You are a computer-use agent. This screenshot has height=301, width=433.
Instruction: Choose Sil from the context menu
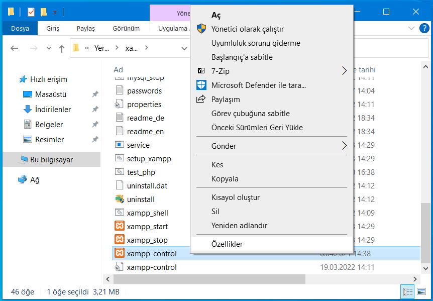(272, 211)
